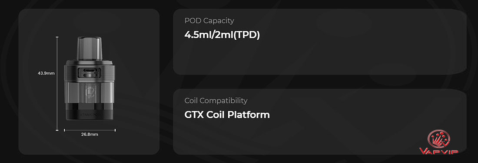
Task: Click the vertical height dimension line
Action: coord(57,84)
